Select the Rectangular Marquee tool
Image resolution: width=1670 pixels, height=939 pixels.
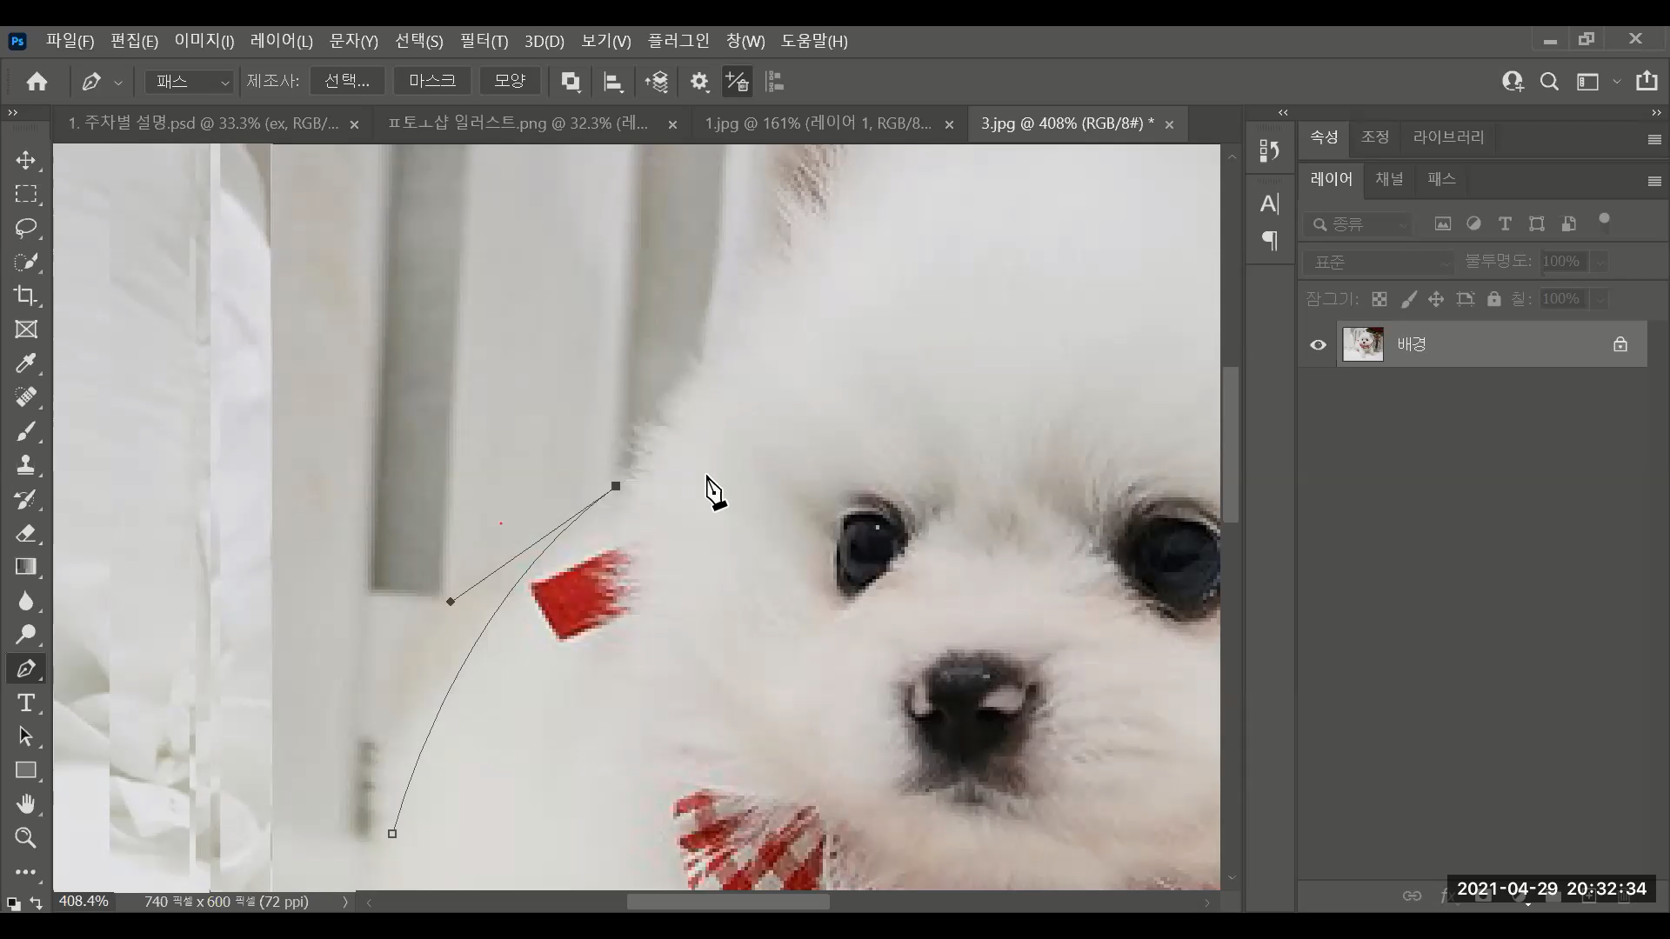click(26, 194)
